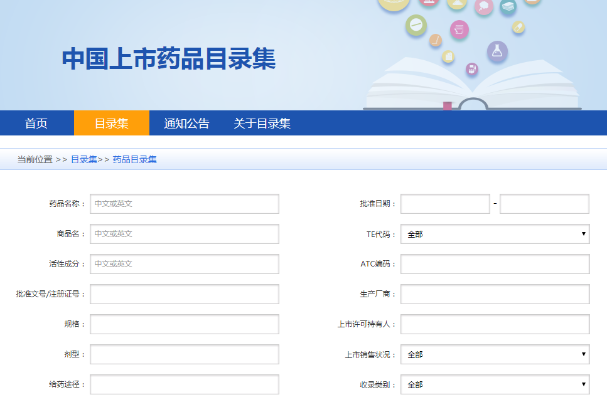Focus the 剂型 input field
The width and height of the screenshot is (607, 412).
[x=185, y=354]
